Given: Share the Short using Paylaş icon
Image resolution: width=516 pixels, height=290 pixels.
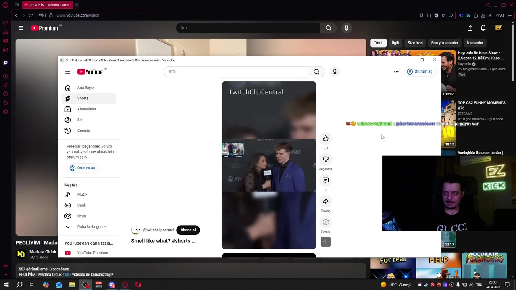Looking at the screenshot, I should 326,201.
